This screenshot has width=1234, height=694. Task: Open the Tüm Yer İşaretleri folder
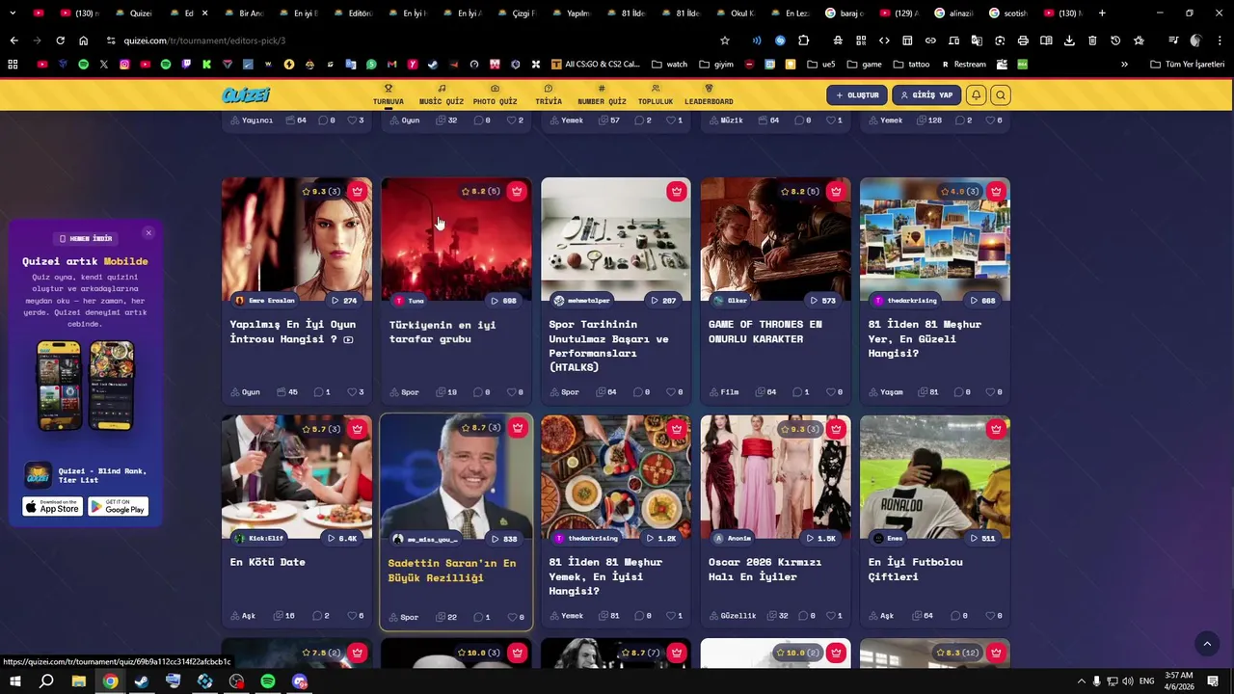click(1188, 65)
